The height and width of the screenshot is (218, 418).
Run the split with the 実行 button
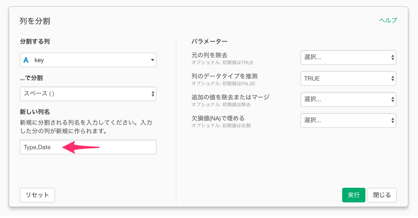(354, 195)
